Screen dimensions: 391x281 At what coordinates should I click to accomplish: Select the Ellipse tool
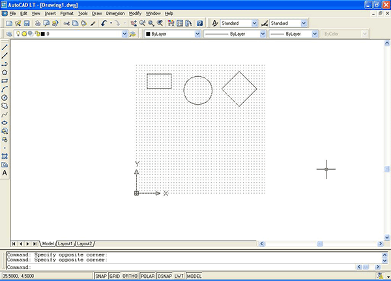tap(5, 123)
